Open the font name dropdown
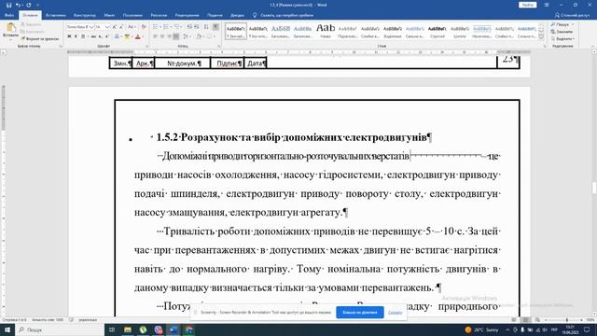Viewport: 597px width, 336px height. (x=91, y=27)
